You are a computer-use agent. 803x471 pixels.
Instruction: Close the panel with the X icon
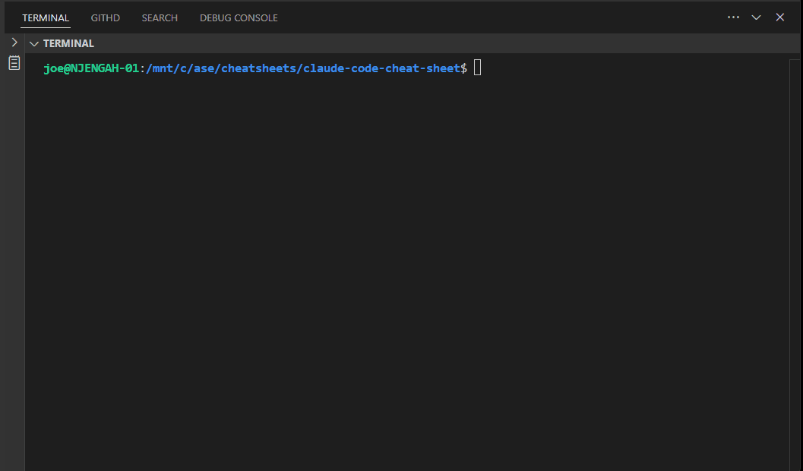[780, 17]
